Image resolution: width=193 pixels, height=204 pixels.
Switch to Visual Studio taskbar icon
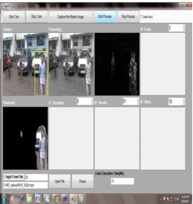click(x=65, y=199)
